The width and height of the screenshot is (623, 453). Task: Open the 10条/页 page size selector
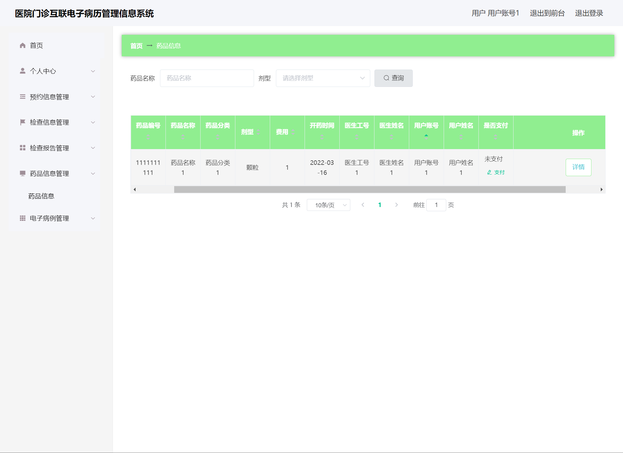[x=328, y=205]
